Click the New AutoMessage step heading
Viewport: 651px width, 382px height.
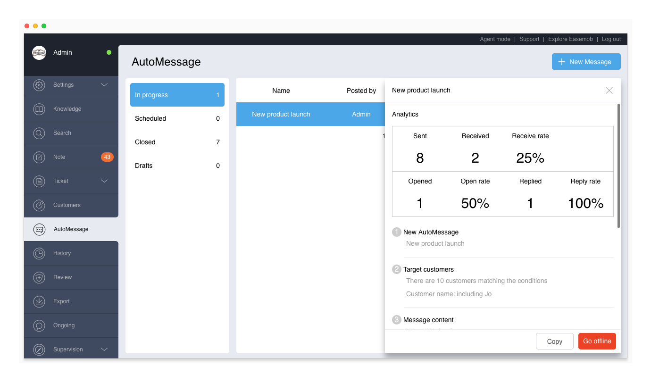click(x=431, y=232)
